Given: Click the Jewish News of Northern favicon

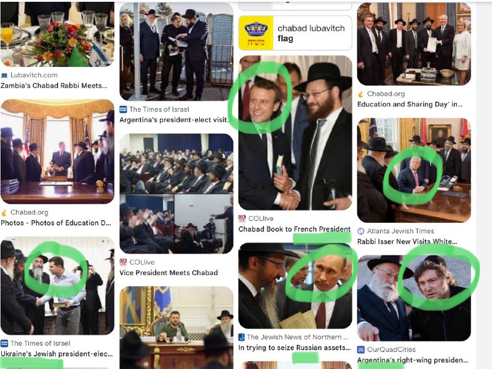Looking at the screenshot, I should click(x=242, y=337).
